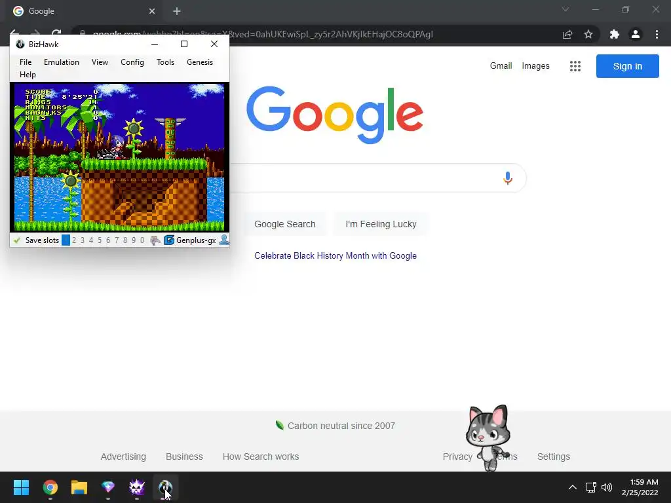Click the Google tab favicon in Chrome

[18, 11]
